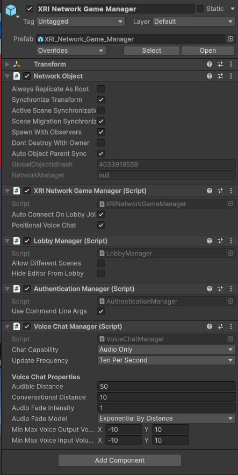Open object picker for VoiceChatManager script

pyautogui.click(x=230, y=339)
